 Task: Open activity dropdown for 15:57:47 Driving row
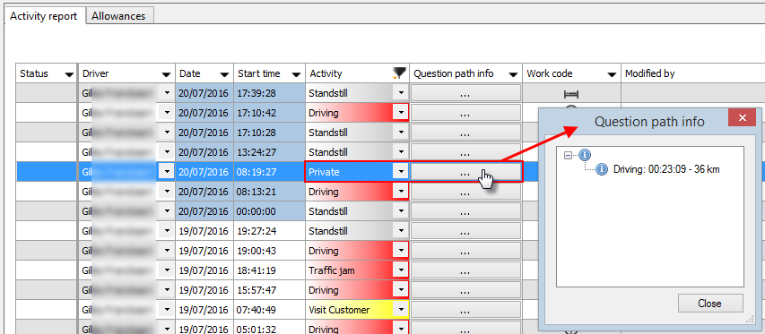tap(401, 290)
